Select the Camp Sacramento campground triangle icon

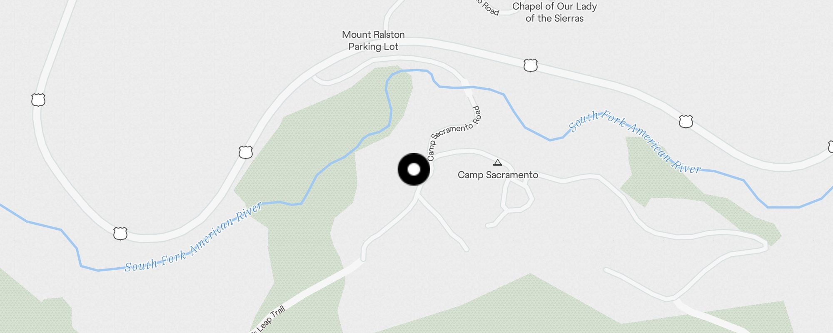[498, 162]
